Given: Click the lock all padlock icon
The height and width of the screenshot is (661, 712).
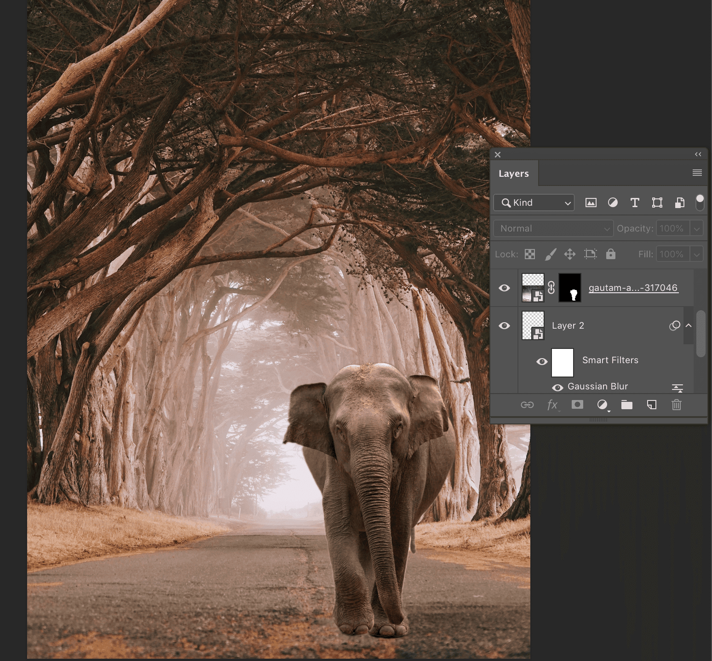Looking at the screenshot, I should pyautogui.click(x=610, y=254).
